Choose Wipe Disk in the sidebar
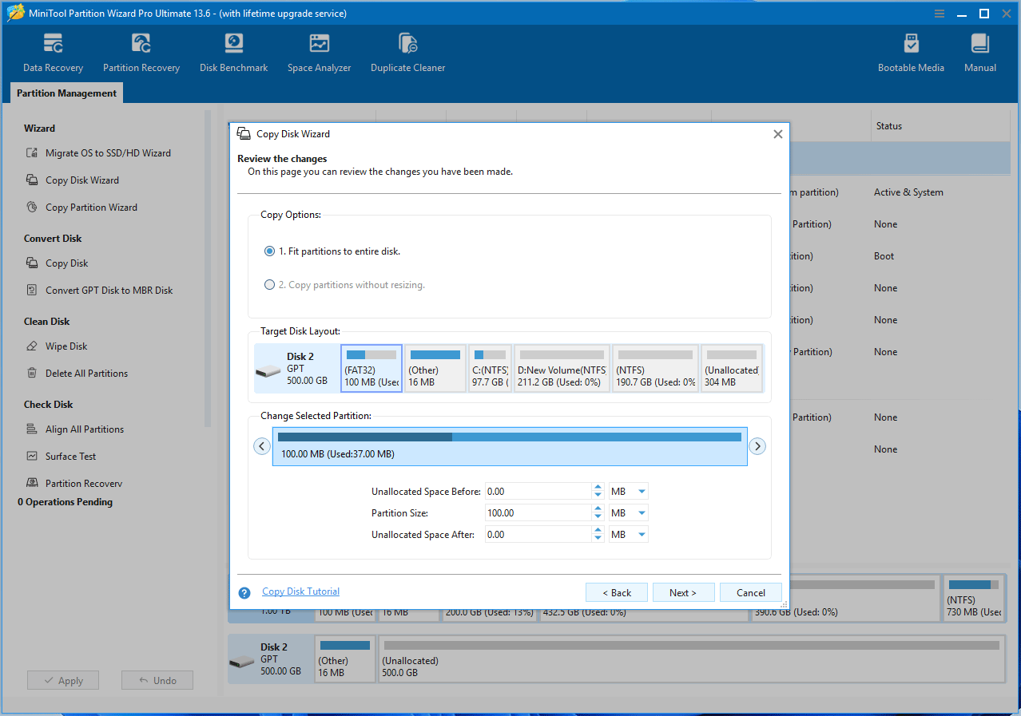This screenshot has width=1021, height=716. pyautogui.click(x=66, y=346)
